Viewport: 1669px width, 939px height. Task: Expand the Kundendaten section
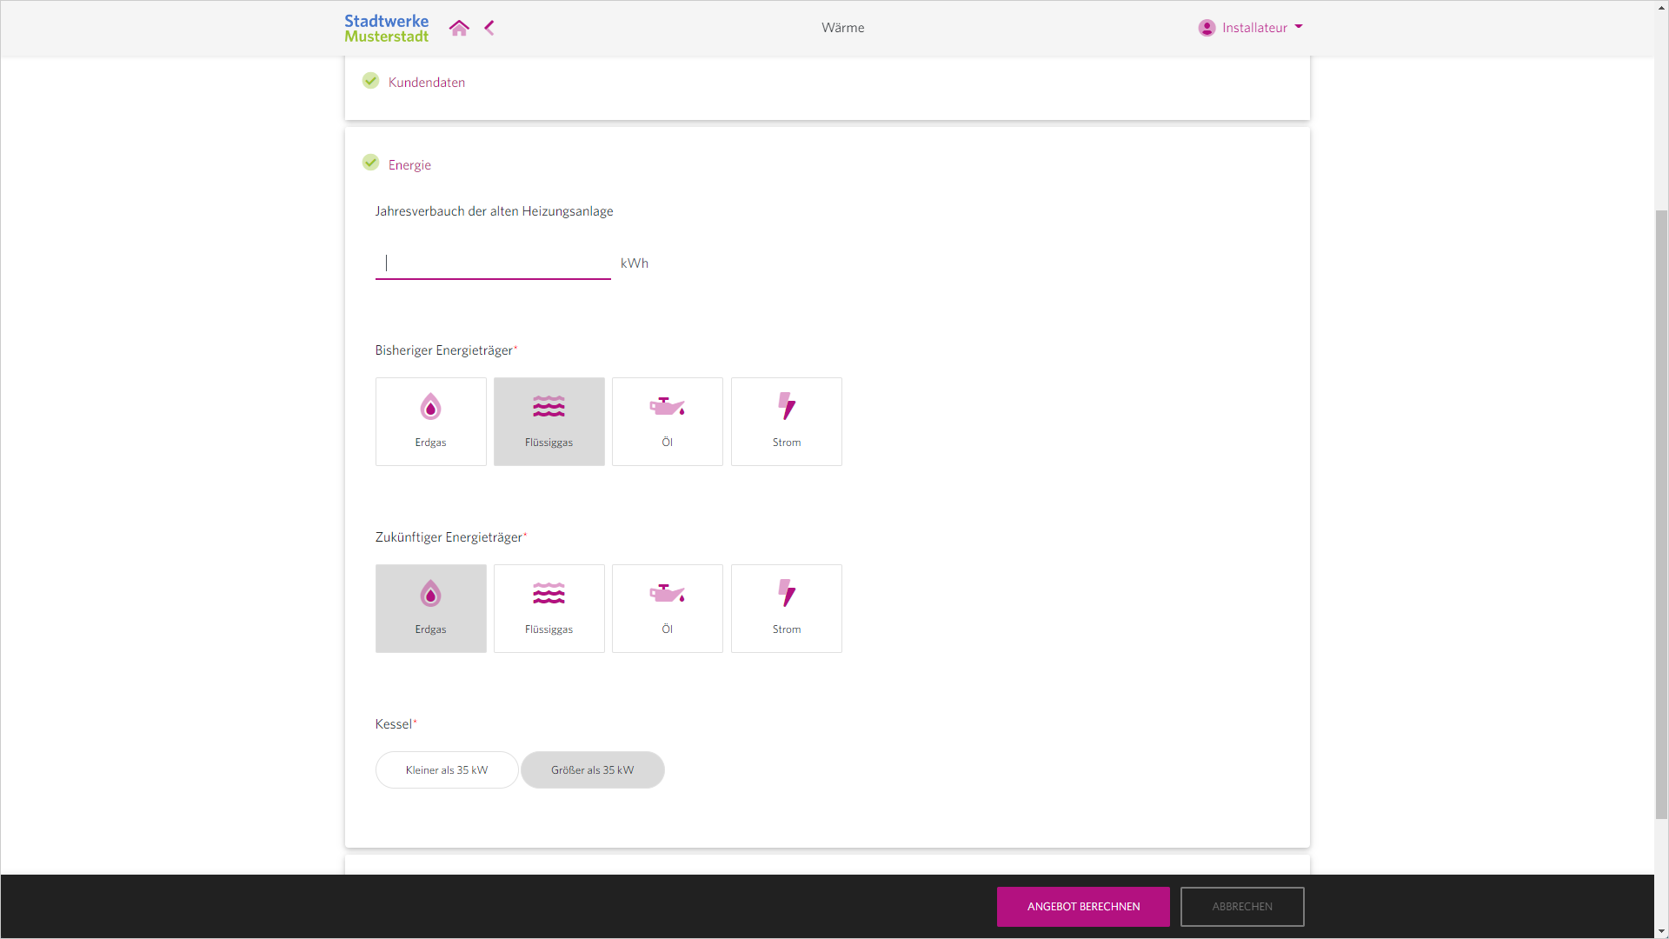tap(426, 83)
